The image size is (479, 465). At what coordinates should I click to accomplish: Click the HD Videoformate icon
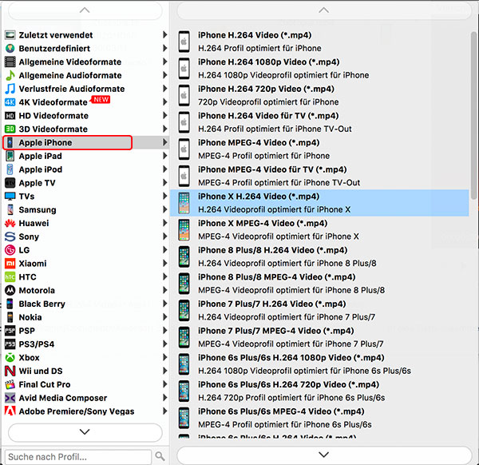pyautogui.click(x=10, y=116)
